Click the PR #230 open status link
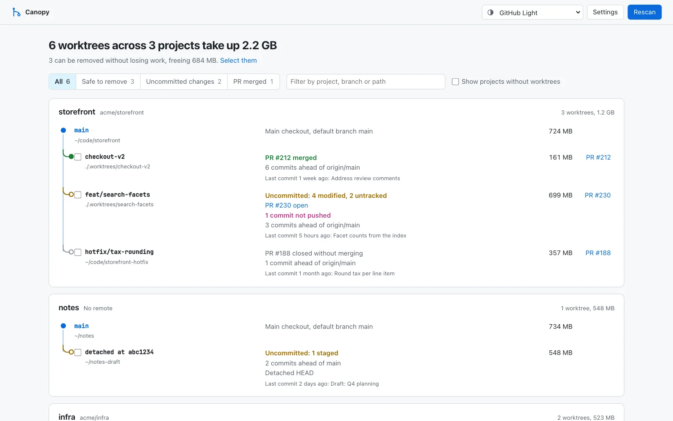This screenshot has width=673, height=421. pyautogui.click(x=286, y=205)
